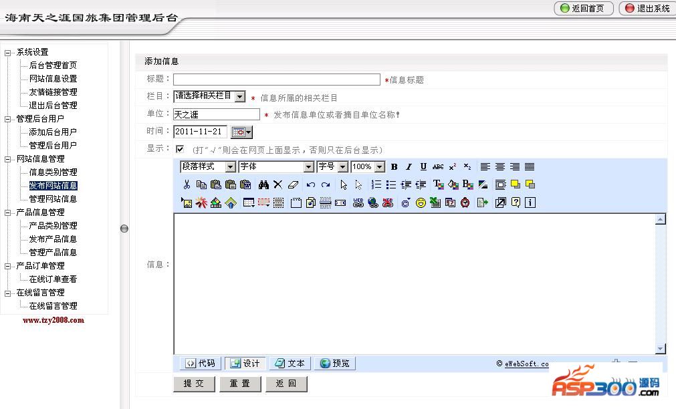Justify text alignment
The width and height of the screenshot is (676, 409).
point(530,167)
